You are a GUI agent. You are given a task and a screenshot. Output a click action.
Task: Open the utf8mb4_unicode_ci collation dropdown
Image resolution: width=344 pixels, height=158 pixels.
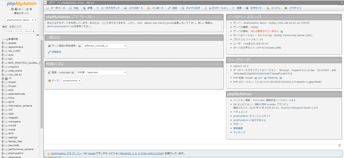pos(105,46)
